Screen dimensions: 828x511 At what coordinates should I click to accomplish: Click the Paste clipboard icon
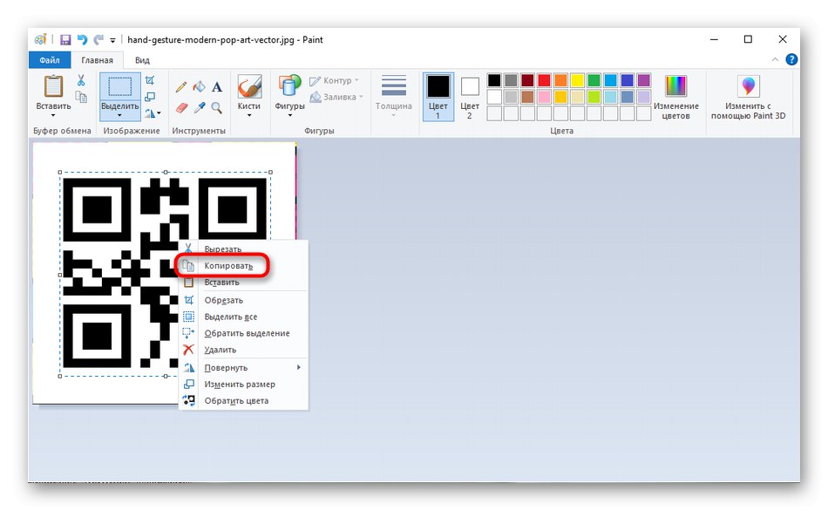click(x=53, y=86)
